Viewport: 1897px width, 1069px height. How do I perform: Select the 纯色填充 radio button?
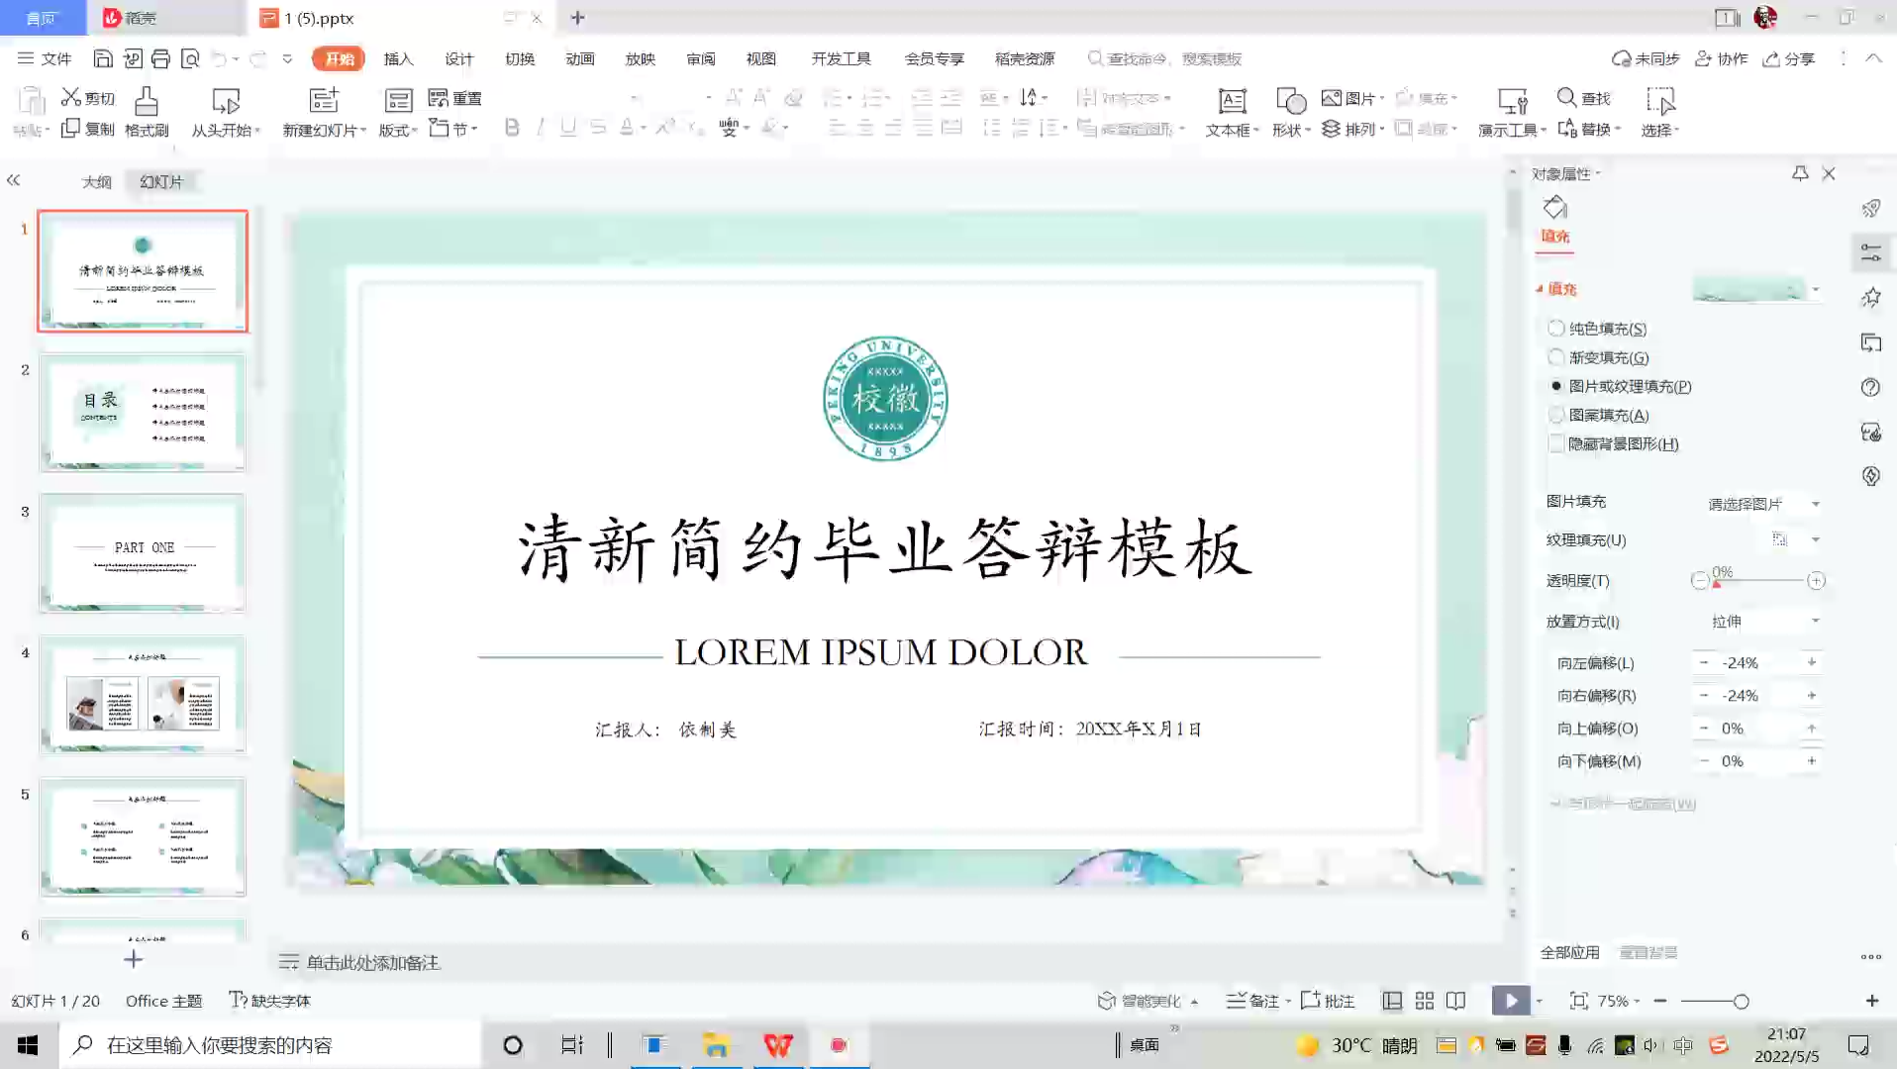pyautogui.click(x=1556, y=329)
